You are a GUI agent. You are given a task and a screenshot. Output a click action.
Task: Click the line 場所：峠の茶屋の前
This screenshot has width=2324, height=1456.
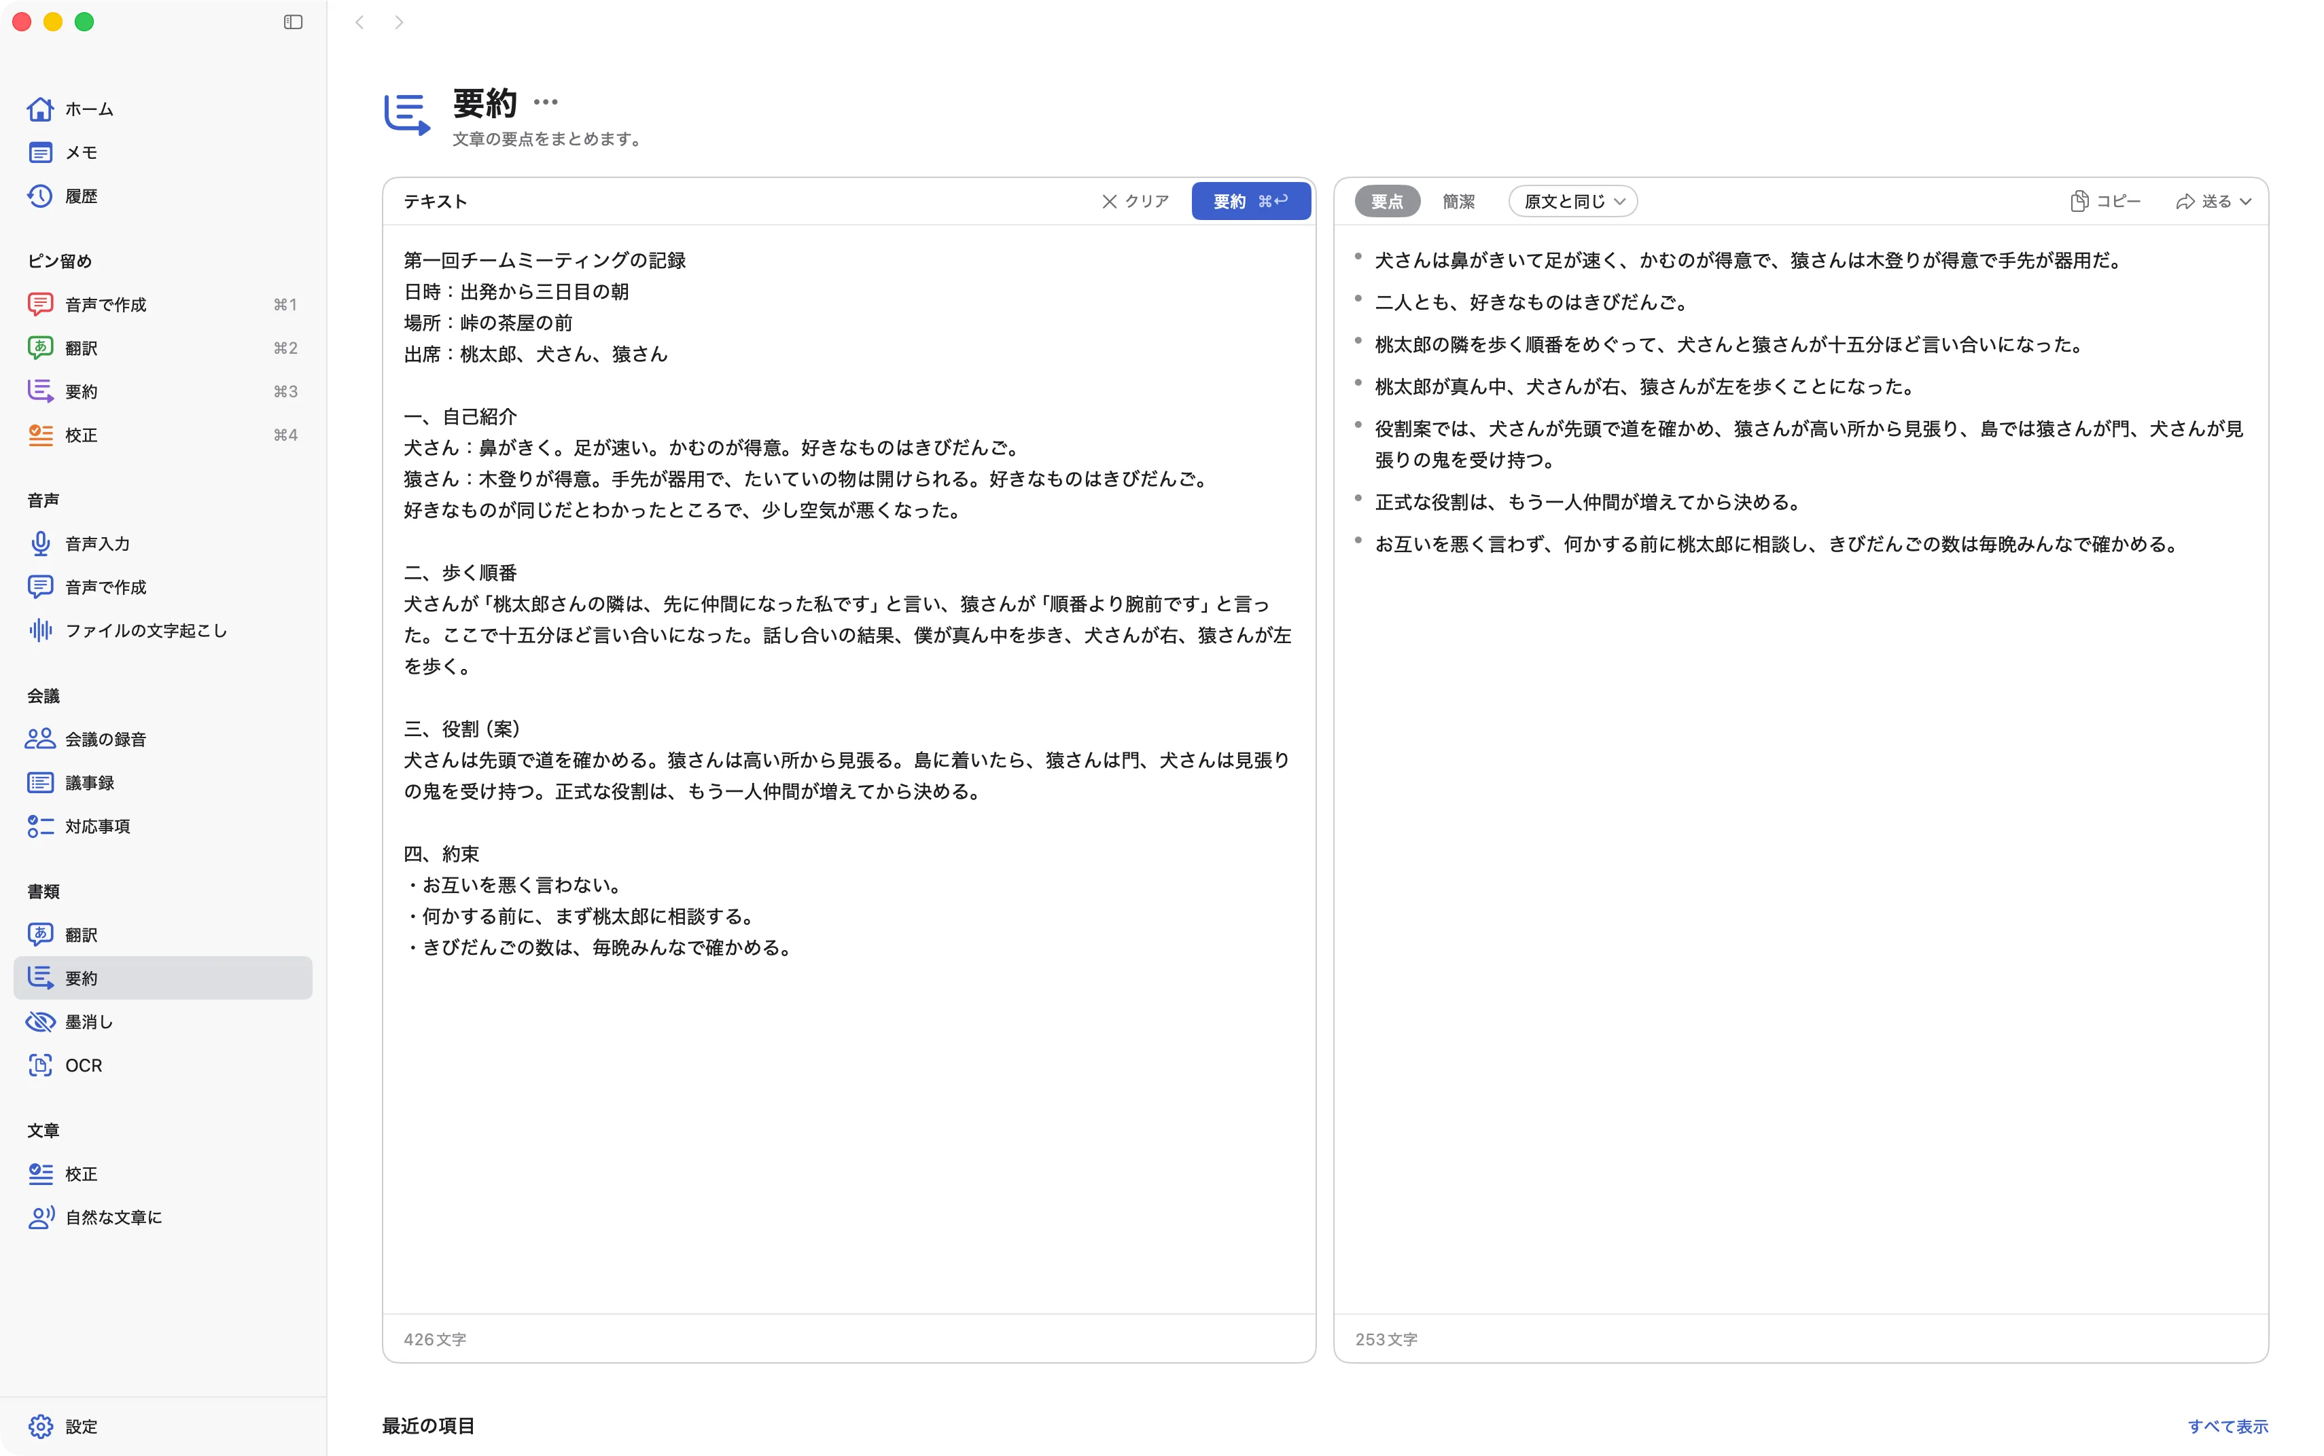pos(487,323)
